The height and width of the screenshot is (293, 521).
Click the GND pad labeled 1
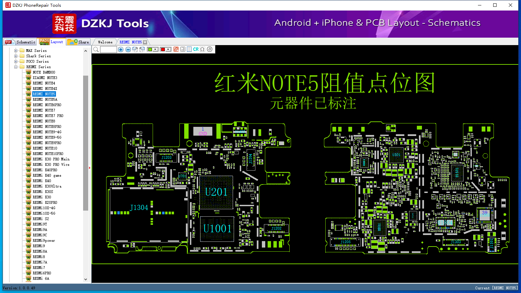[203, 131]
